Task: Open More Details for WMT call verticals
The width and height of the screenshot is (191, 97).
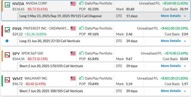Action: (171, 91)
